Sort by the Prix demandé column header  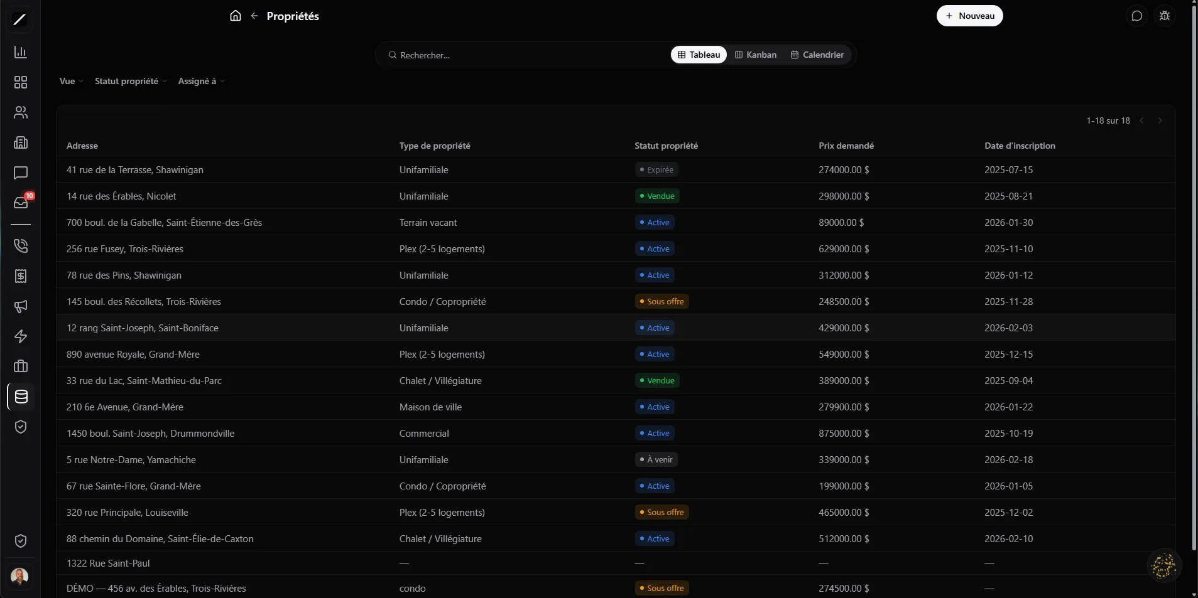846,146
